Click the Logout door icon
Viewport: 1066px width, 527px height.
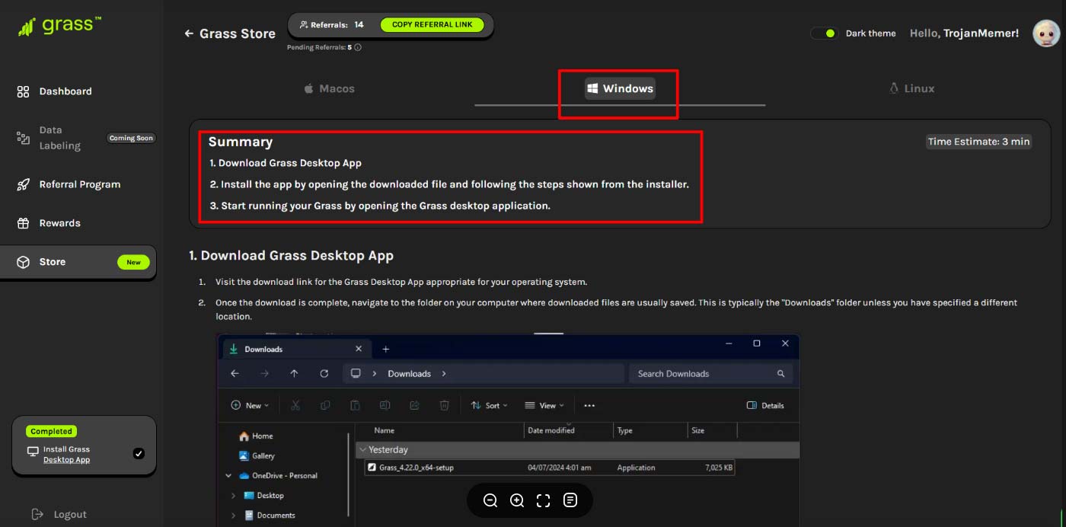[x=37, y=514]
